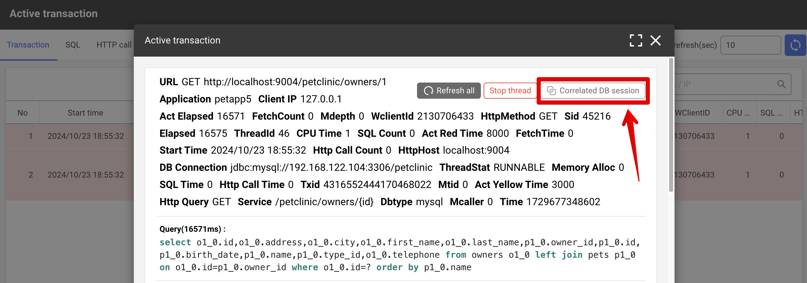Image resolution: width=807 pixels, height=283 pixels.
Task: Close the Active transaction modal
Action: 656,40
